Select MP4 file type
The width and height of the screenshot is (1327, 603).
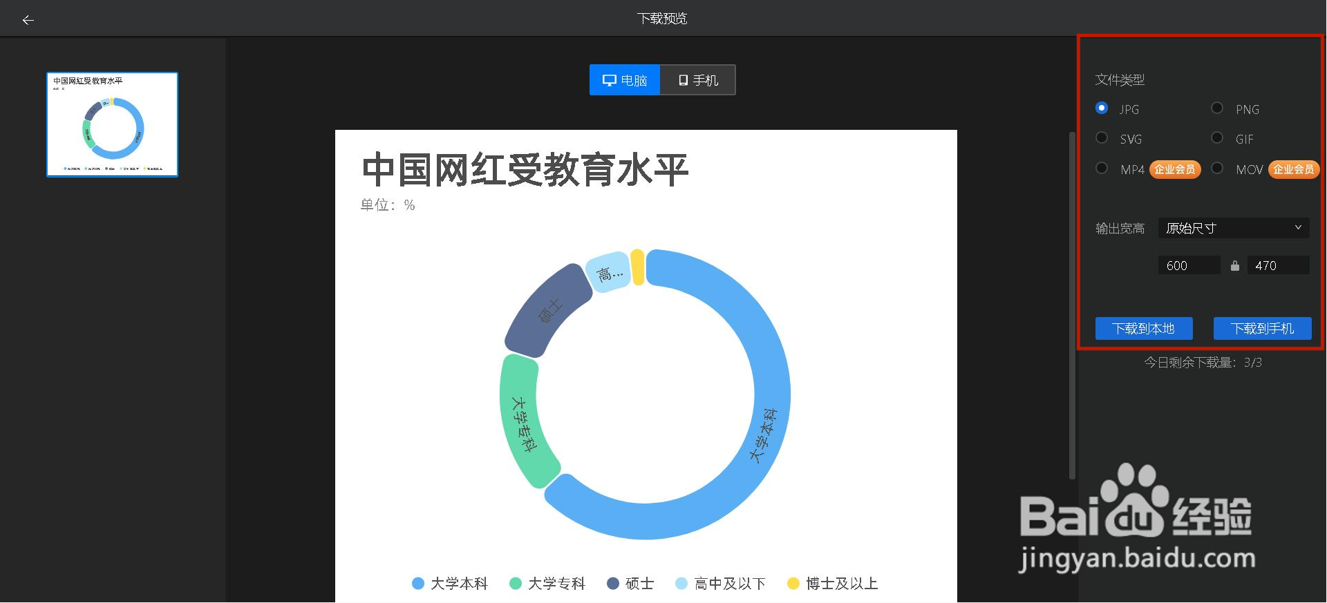(x=1102, y=169)
